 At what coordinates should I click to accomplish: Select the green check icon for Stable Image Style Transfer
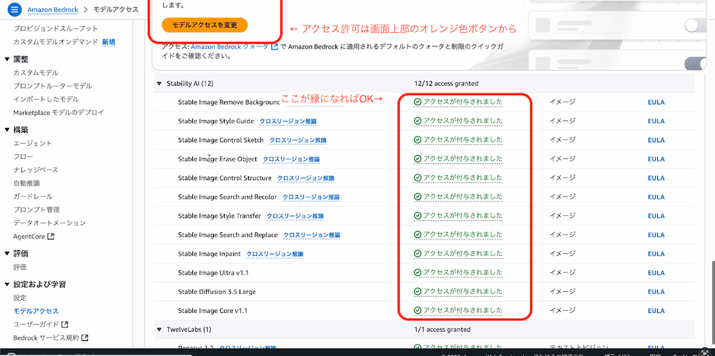pos(418,216)
